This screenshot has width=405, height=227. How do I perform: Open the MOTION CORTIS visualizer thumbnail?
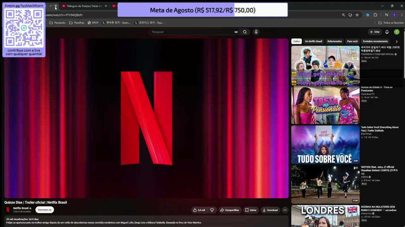[325, 184]
